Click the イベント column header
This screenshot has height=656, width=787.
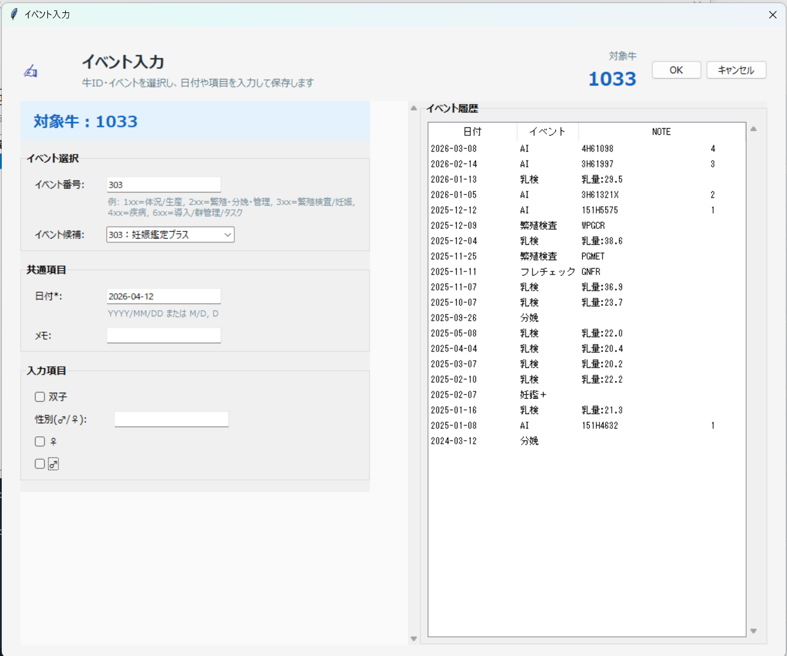pyautogui.click(x=547, y=132)
